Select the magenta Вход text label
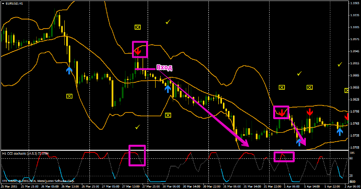This screenshot has height=189, width=361. (x=164, y=67)
